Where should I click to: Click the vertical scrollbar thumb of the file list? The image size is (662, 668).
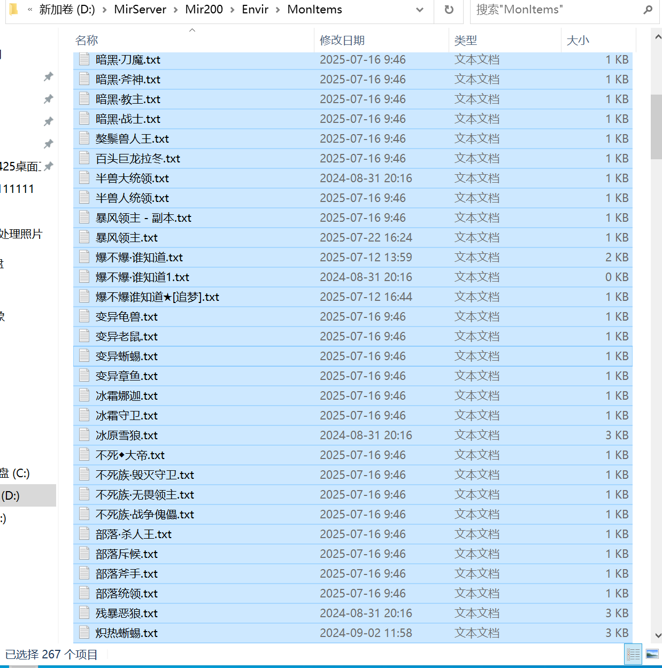pos(657,127)
